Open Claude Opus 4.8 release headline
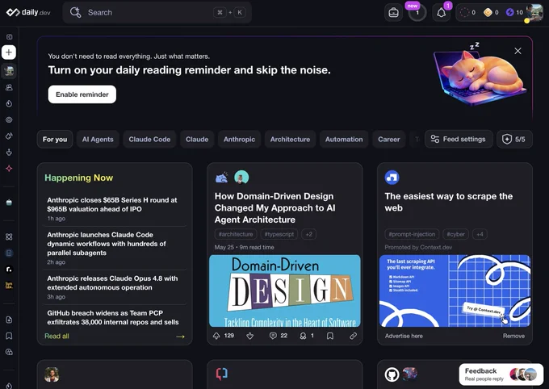The height and width of the screenshot is (389, 549). (112, 283)
